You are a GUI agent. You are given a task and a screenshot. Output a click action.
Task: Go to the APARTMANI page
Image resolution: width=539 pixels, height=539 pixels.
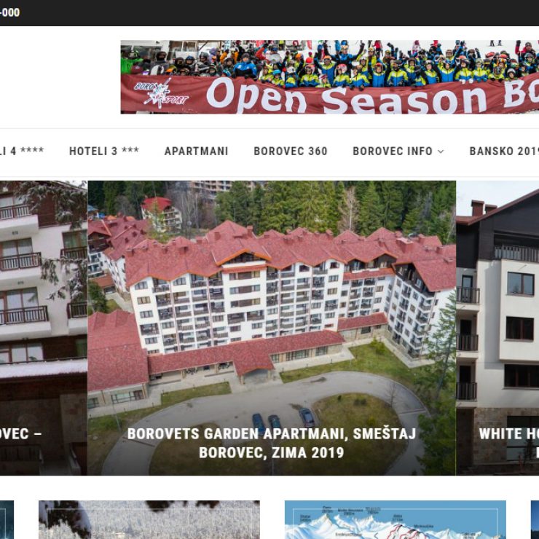point(196,151)
